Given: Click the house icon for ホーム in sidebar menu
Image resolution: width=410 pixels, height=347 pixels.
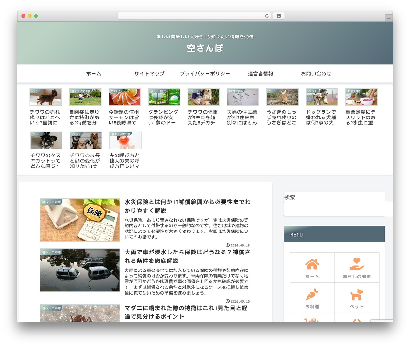Looking at the screenshot, I should [312, 264].
